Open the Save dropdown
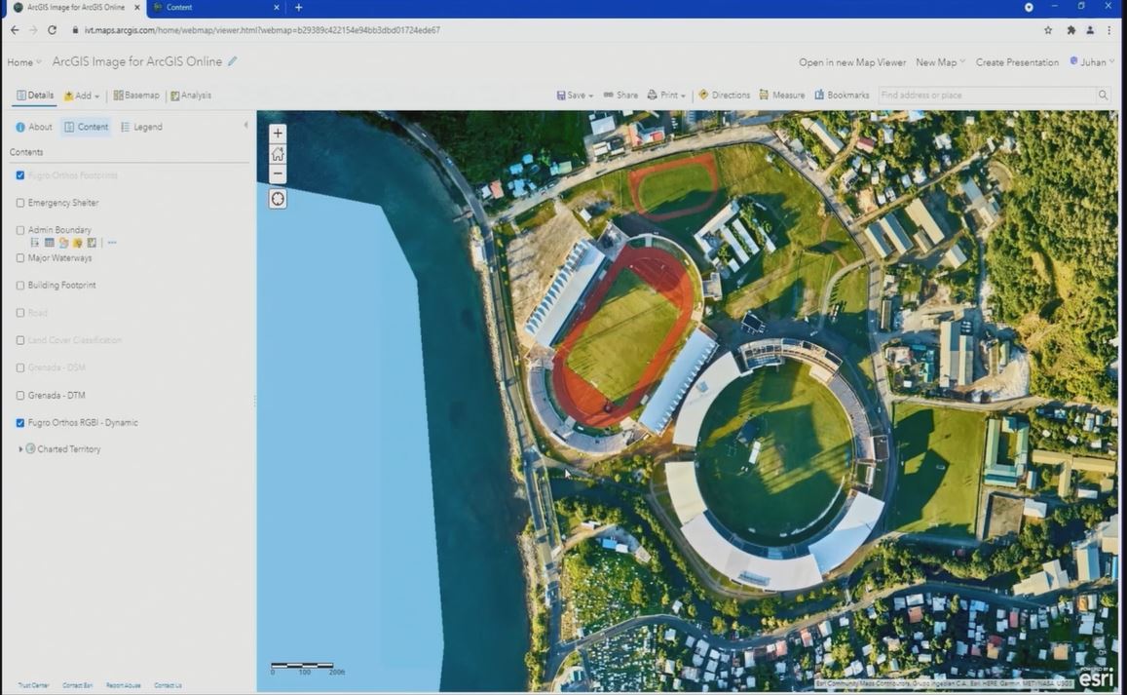 coord(575,95)
